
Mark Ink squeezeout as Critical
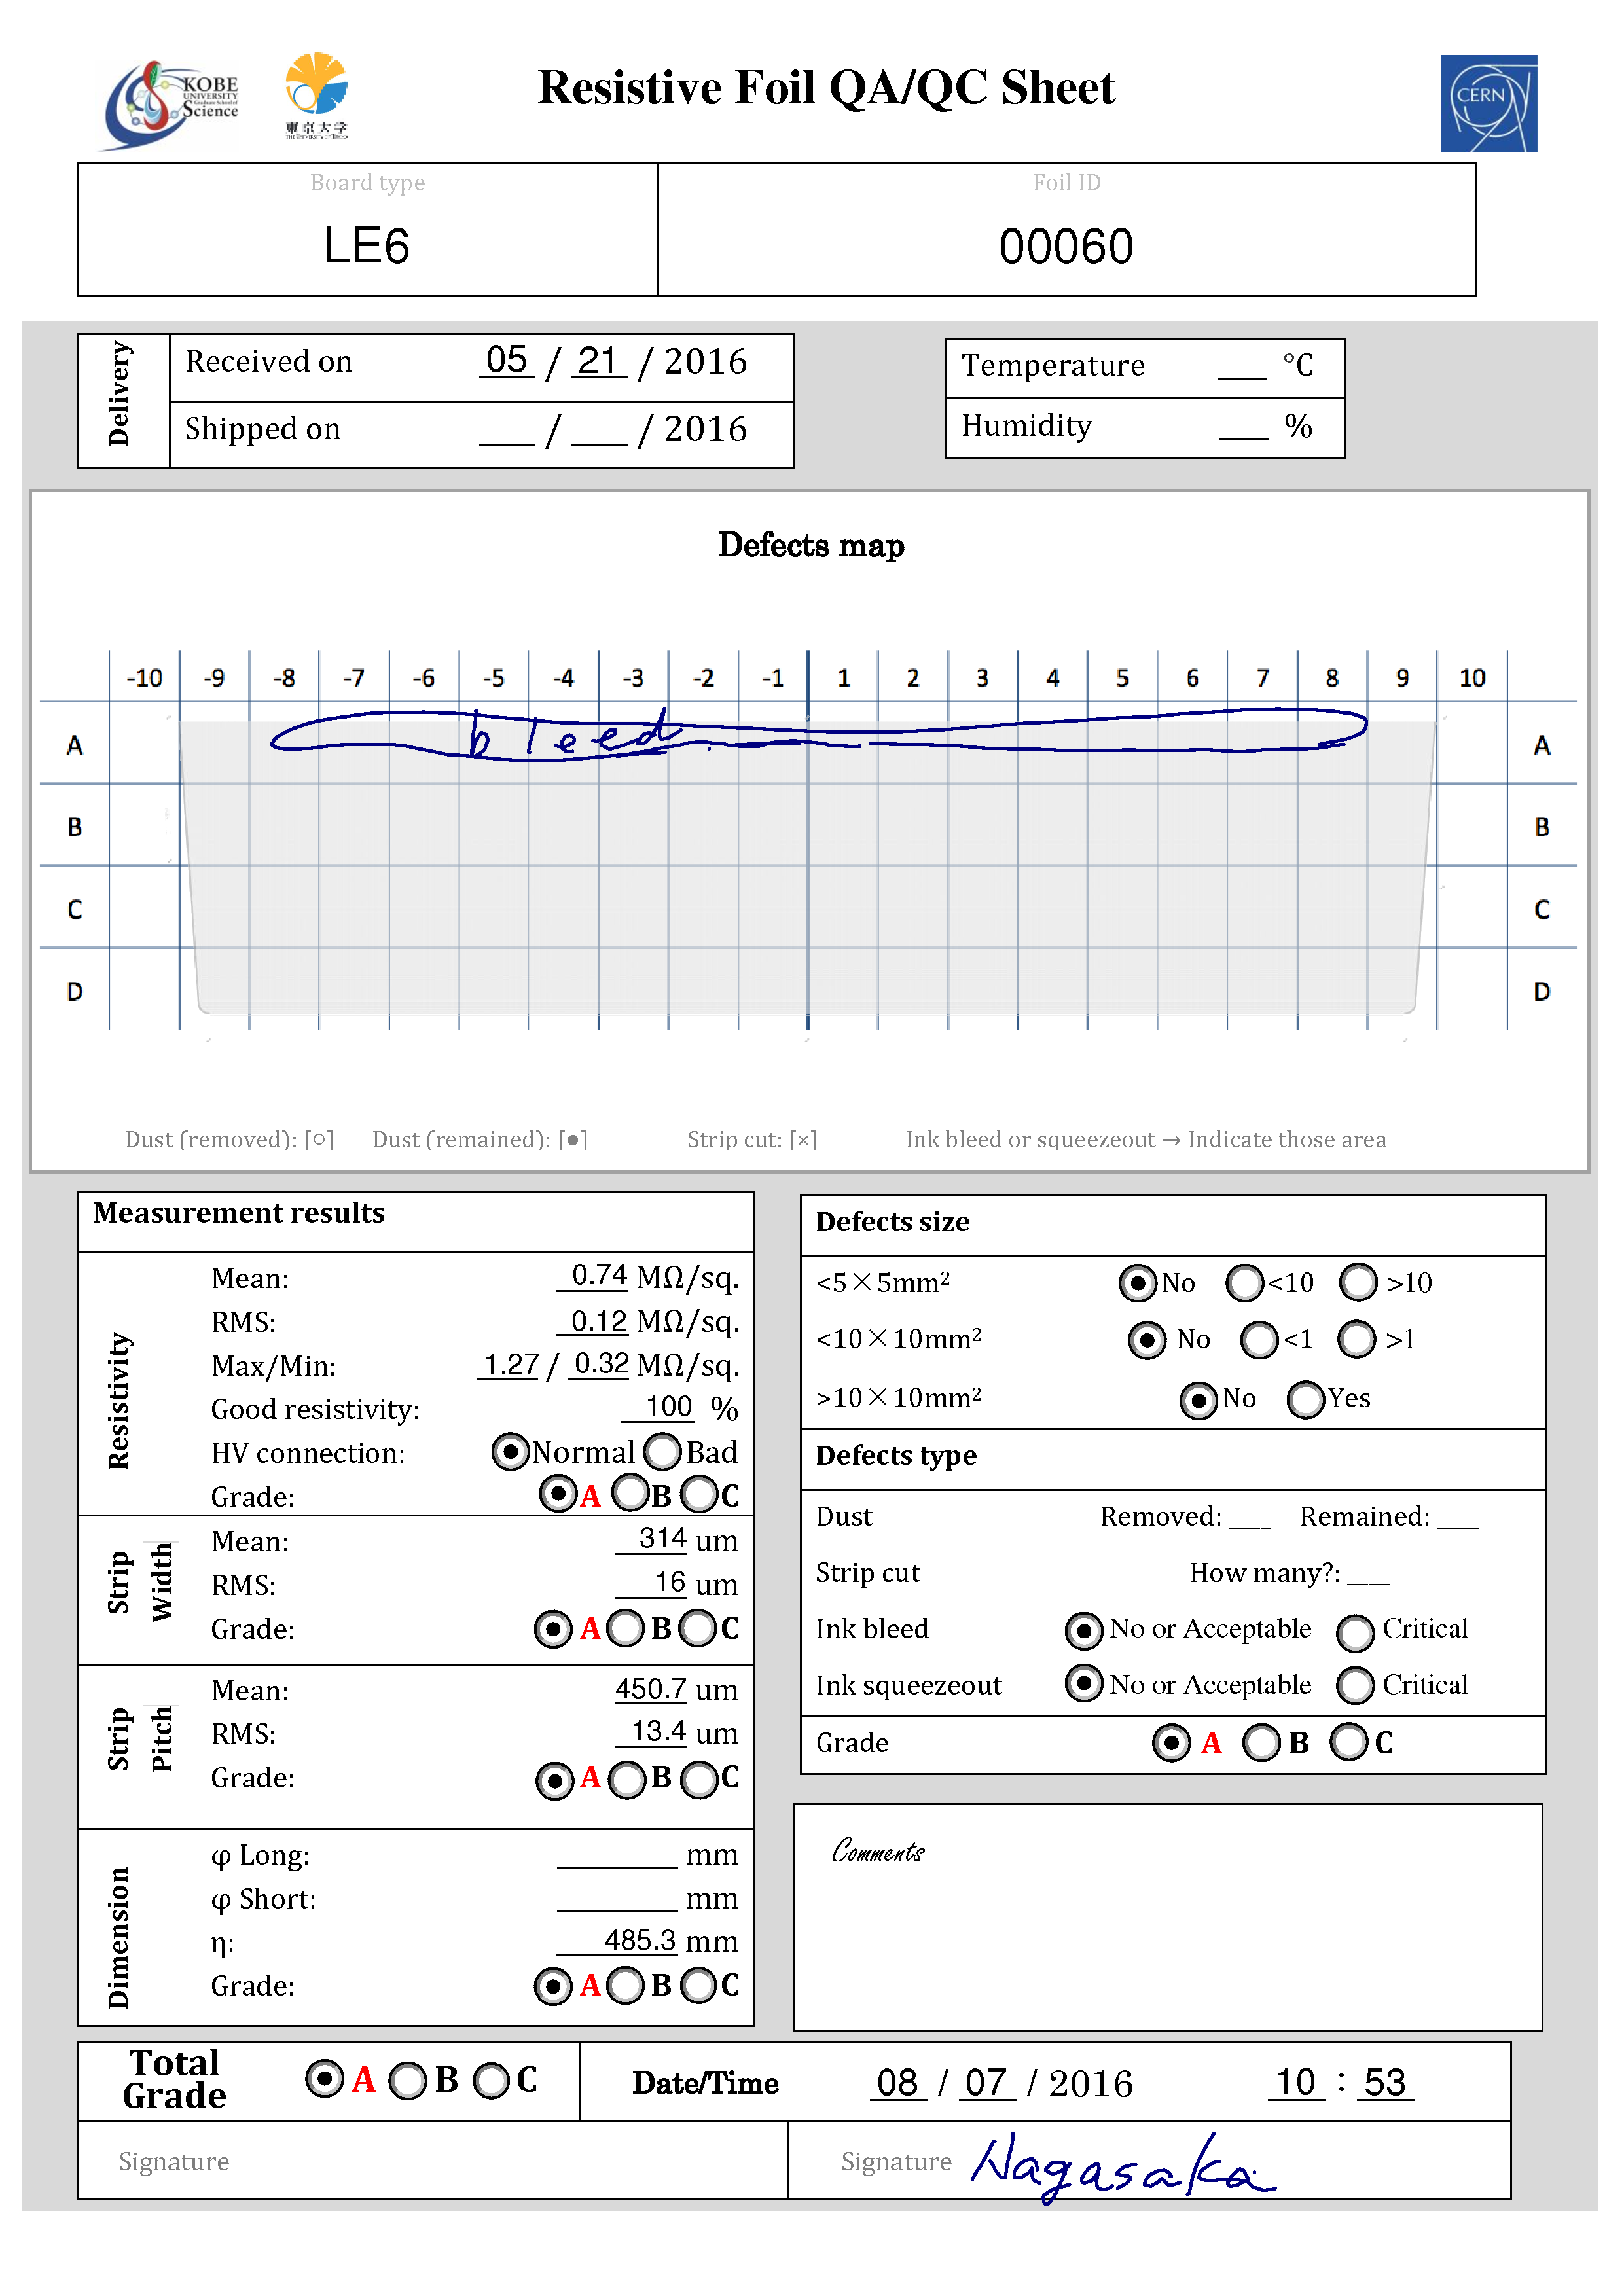pos(1355,1686)
